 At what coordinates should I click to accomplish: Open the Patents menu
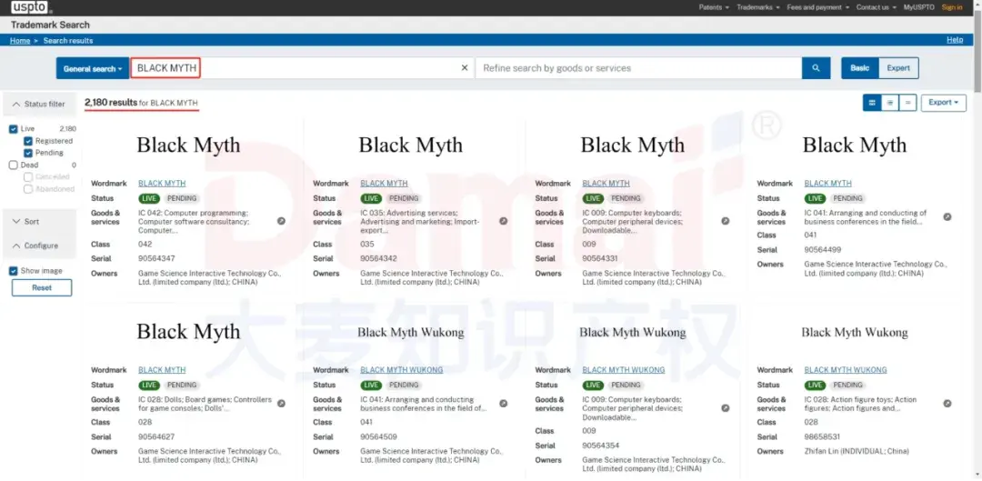(714, 7)
